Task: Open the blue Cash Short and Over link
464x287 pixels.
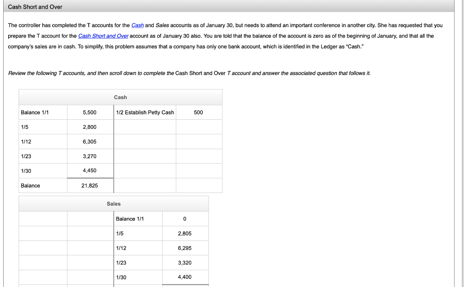Action: [103, 36]
